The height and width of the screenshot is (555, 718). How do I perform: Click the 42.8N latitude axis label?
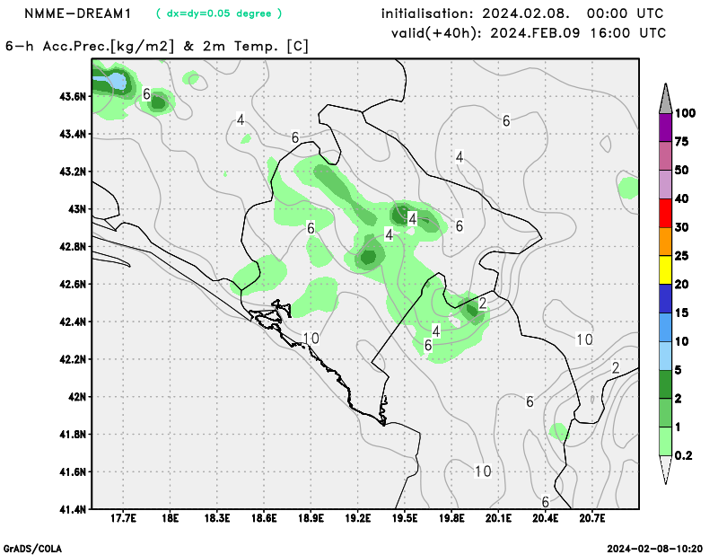tap(73, 247)
